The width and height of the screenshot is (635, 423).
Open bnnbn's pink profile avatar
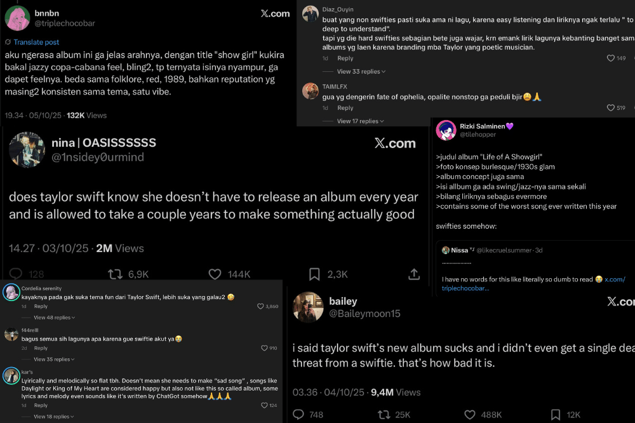(x=17, y=18)
